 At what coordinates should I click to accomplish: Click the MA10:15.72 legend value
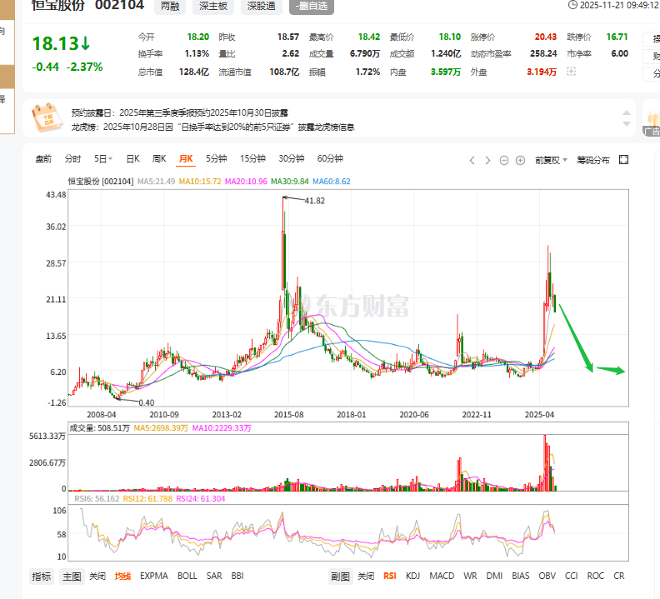[x=200, y=182]
